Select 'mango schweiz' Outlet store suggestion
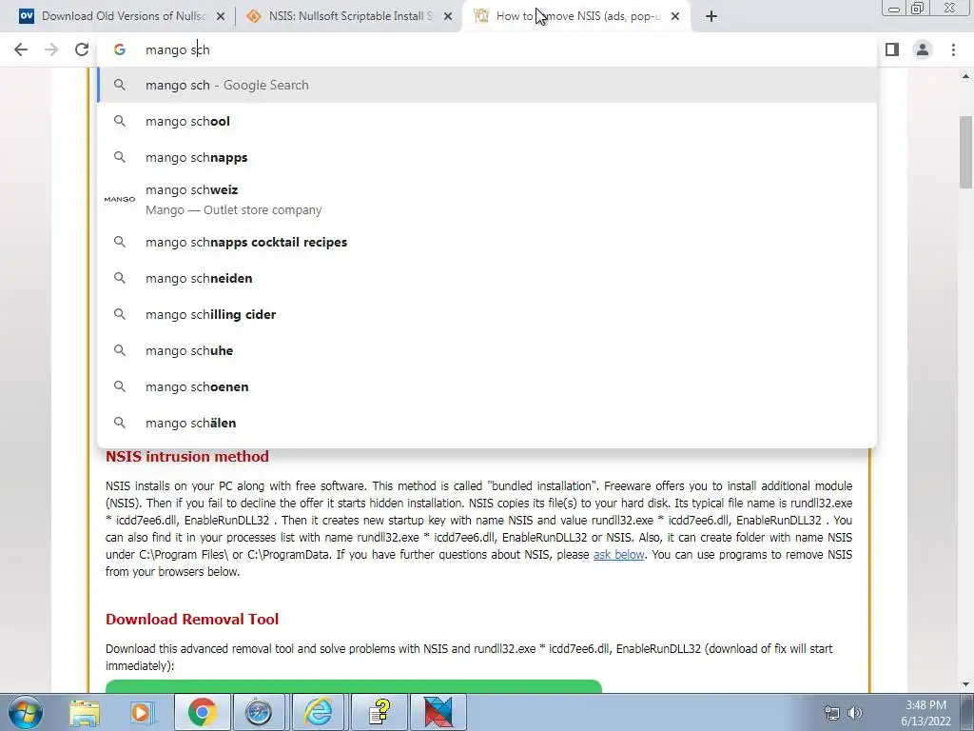Image resolution: width=974 pixels, height=731 pixels. [487, 200]
